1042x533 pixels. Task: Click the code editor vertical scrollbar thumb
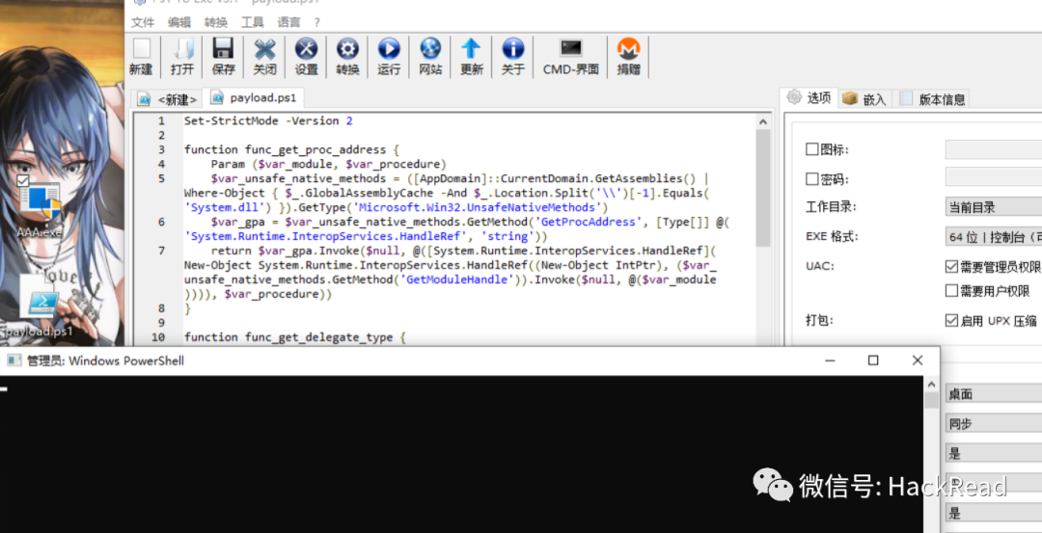[x=763, y=188]
